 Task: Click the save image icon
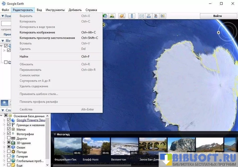click(x=156, y=16)
